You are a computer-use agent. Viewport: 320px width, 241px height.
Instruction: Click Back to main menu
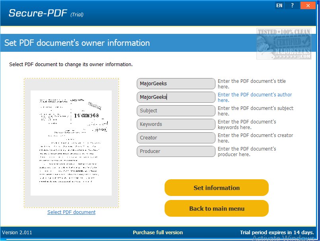[x=217, y=208]
